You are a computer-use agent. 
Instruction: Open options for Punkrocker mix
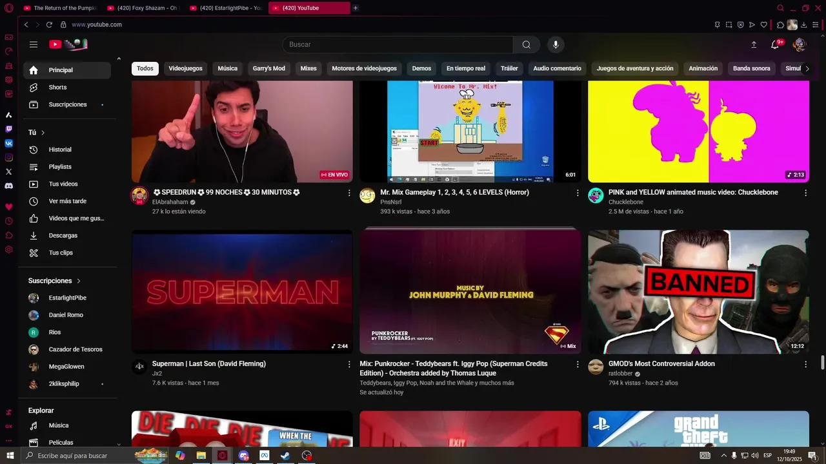pos(578,364)
